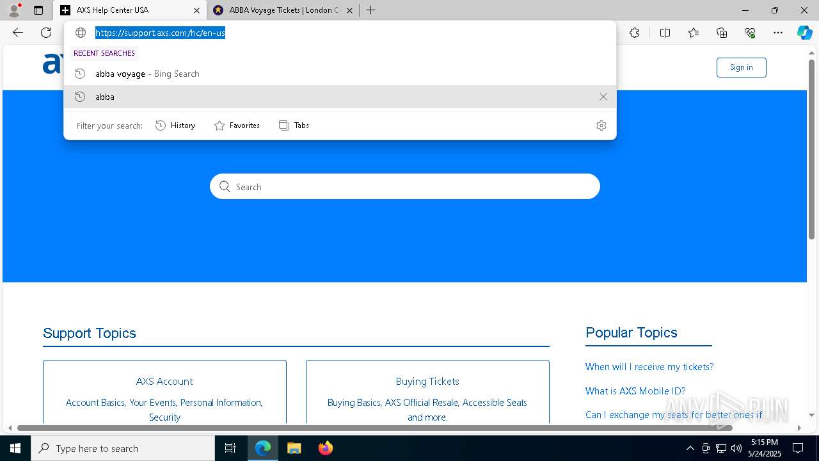Open Microsoft Edge from the taskbar
Screen dimensions: 819x461
tap(263, 448)
